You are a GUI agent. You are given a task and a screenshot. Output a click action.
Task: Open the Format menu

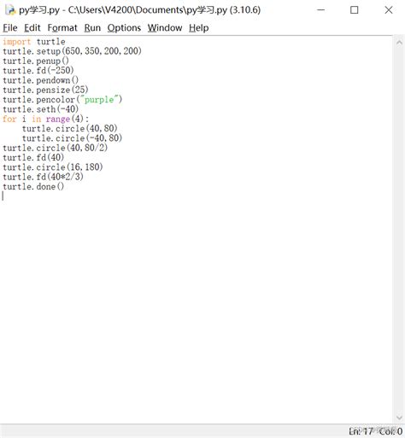tap(62, 28)
